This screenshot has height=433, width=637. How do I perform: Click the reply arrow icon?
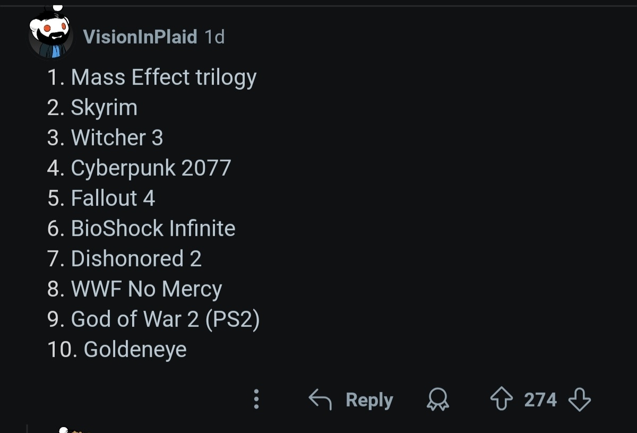pos(320,400)
